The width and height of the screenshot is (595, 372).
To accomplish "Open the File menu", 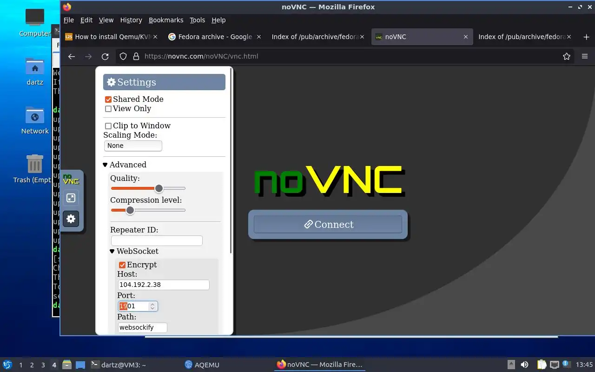I will coord(69,20).
